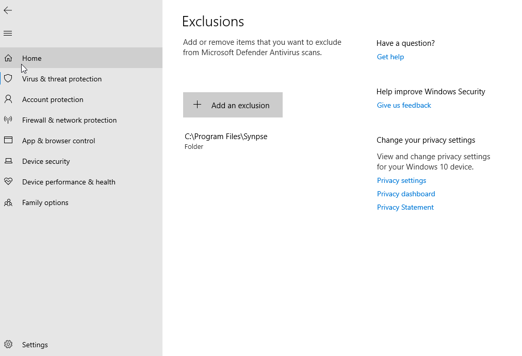Viewport: 522px width, 356px height.
Task: Open the Family options section
Action: point(45,202)
